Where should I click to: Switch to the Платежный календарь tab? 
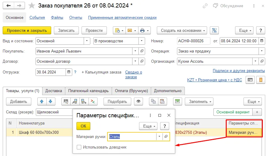[x=88, y=91]
